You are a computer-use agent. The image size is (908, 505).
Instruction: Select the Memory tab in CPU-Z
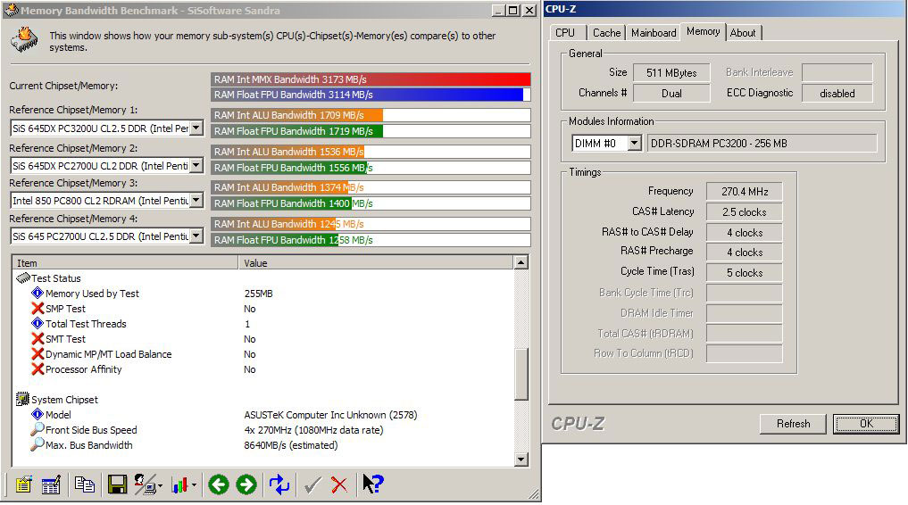click(x=703, y=32)
